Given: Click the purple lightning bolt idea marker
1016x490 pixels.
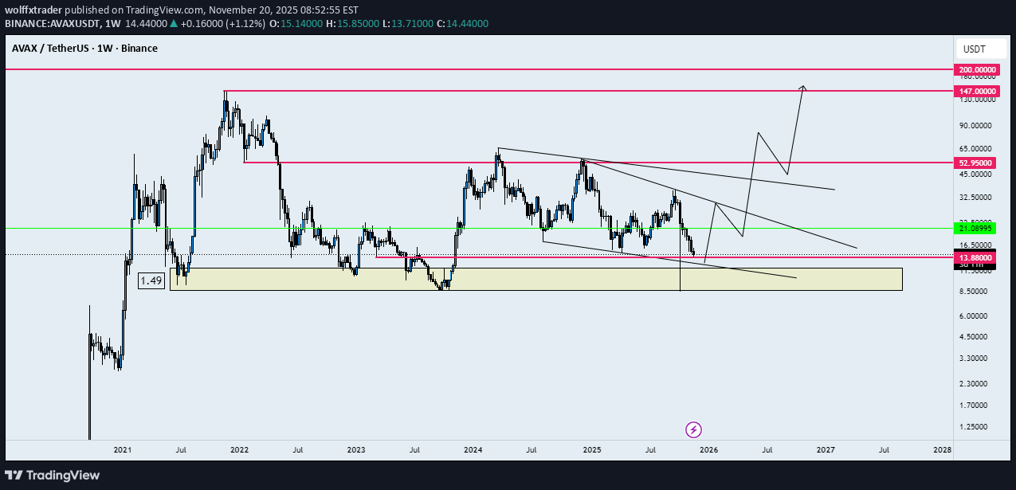Looking at the screenshot, I should point(692,429).
